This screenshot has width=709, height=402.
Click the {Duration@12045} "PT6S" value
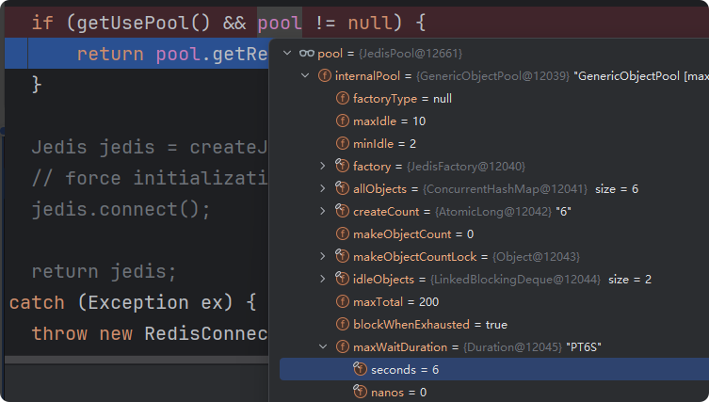[532, 347]
